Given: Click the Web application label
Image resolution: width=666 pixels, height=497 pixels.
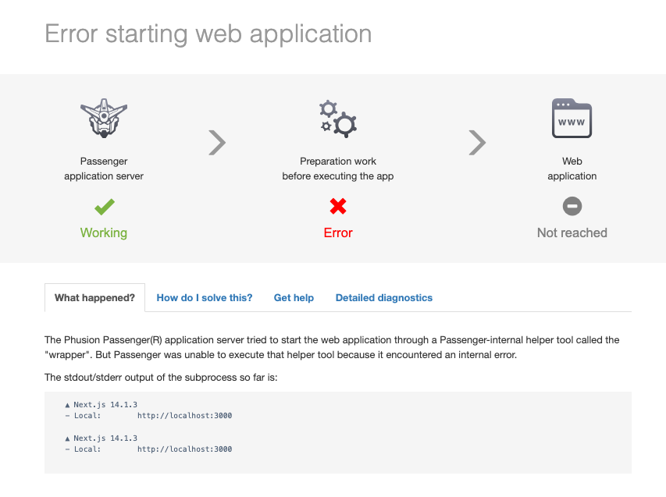Looking at the screenshot, I should pos(572,169).
